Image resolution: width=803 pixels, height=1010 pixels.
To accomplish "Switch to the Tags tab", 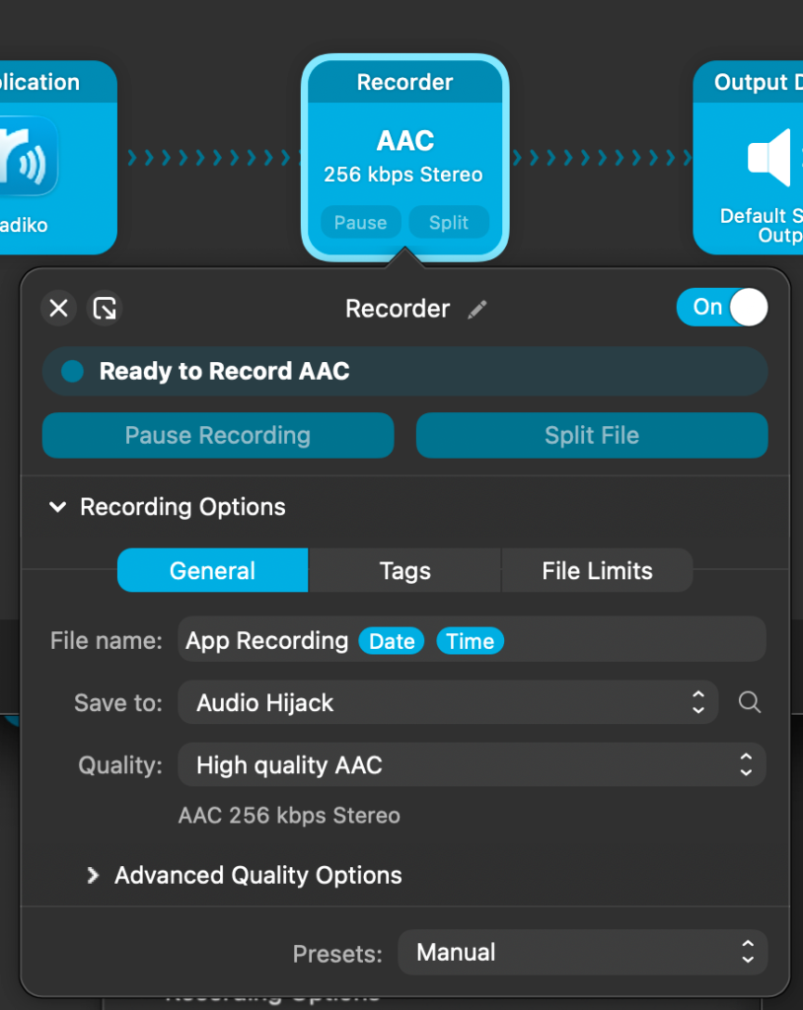I will (x=404, y=571).
